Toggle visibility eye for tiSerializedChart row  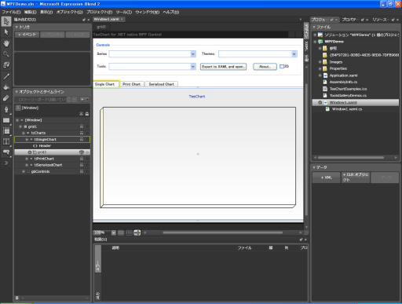click(82, 165)
